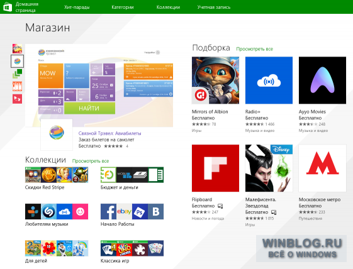353x269 pixels.
Task: Click the Flipboard title text
Action: click(x=202, y=199)
